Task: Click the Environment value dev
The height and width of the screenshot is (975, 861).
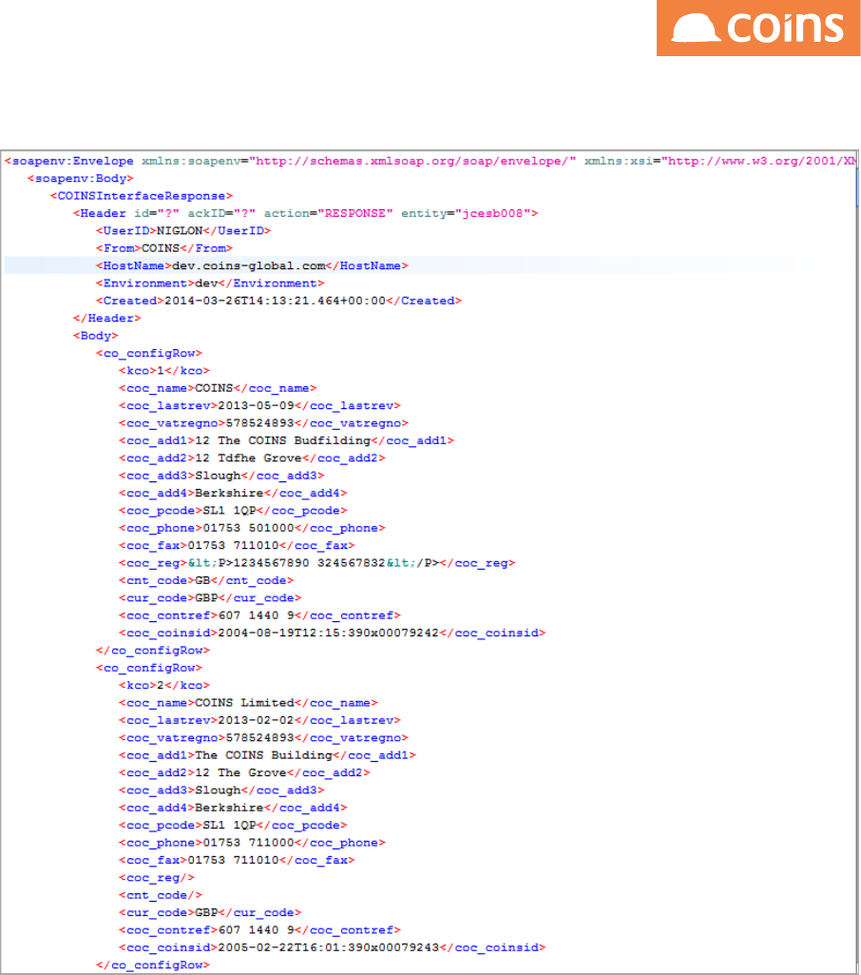Action: (206, 283)
